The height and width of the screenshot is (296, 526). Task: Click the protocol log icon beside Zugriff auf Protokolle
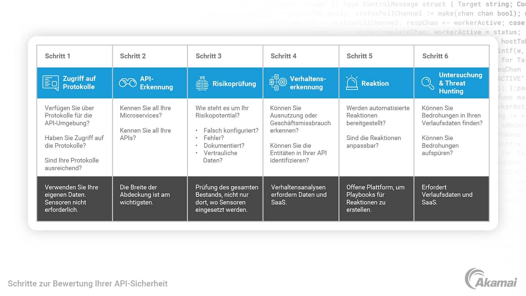tap(50, 83)
